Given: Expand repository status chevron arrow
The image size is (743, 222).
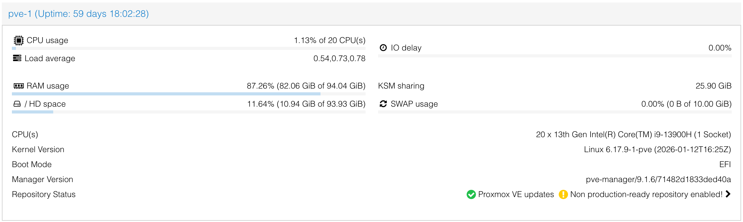Looking at the screenshot, I should pos(728,194).
